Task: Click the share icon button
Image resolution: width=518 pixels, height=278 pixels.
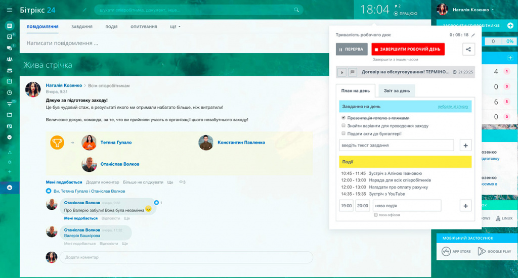Action: [468, 50]
